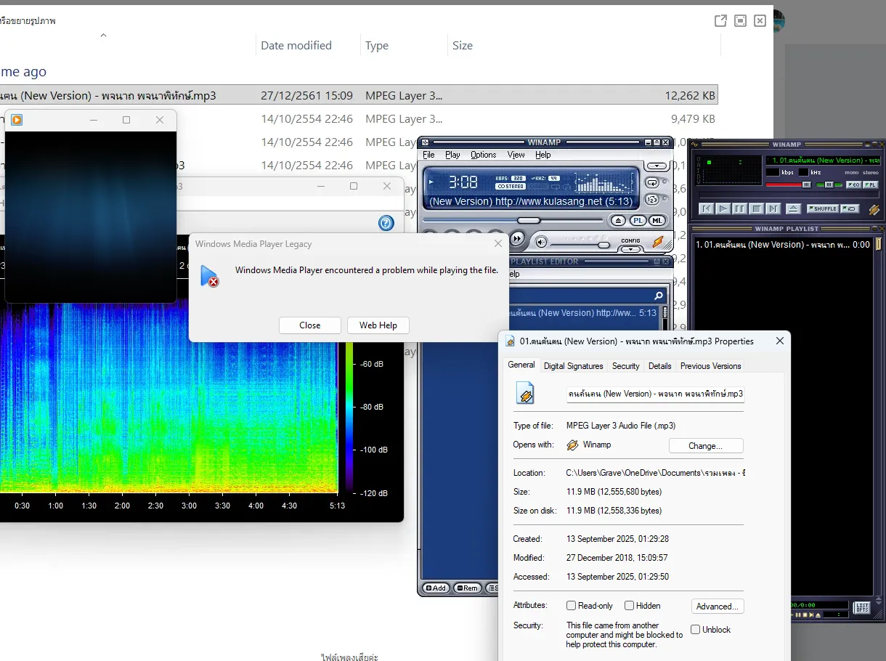Click the 3:08 time display in Winamp

tap(463, 182)
